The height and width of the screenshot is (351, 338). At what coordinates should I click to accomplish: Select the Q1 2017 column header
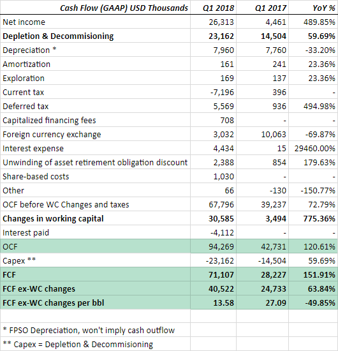point(262,8)
